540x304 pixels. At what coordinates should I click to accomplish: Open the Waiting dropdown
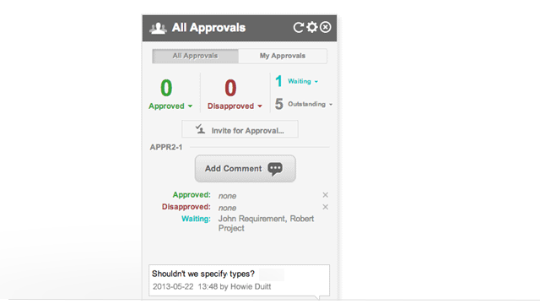click(303, 81)
